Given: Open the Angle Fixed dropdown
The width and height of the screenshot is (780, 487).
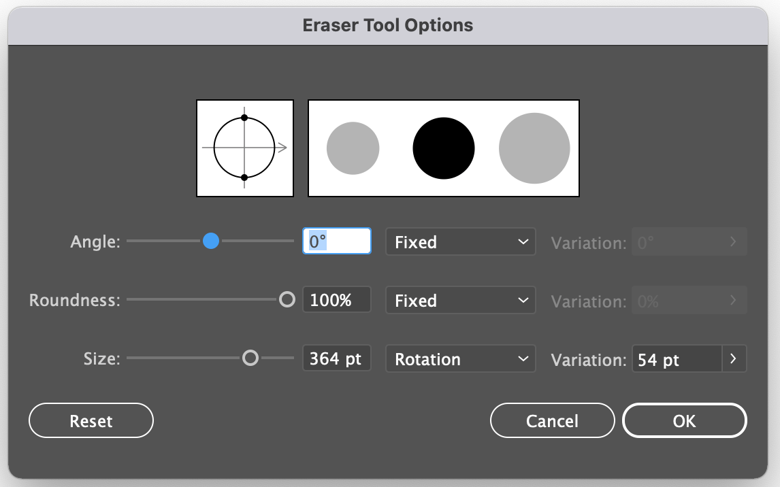Looking at the screenshot, I should 461,242.
